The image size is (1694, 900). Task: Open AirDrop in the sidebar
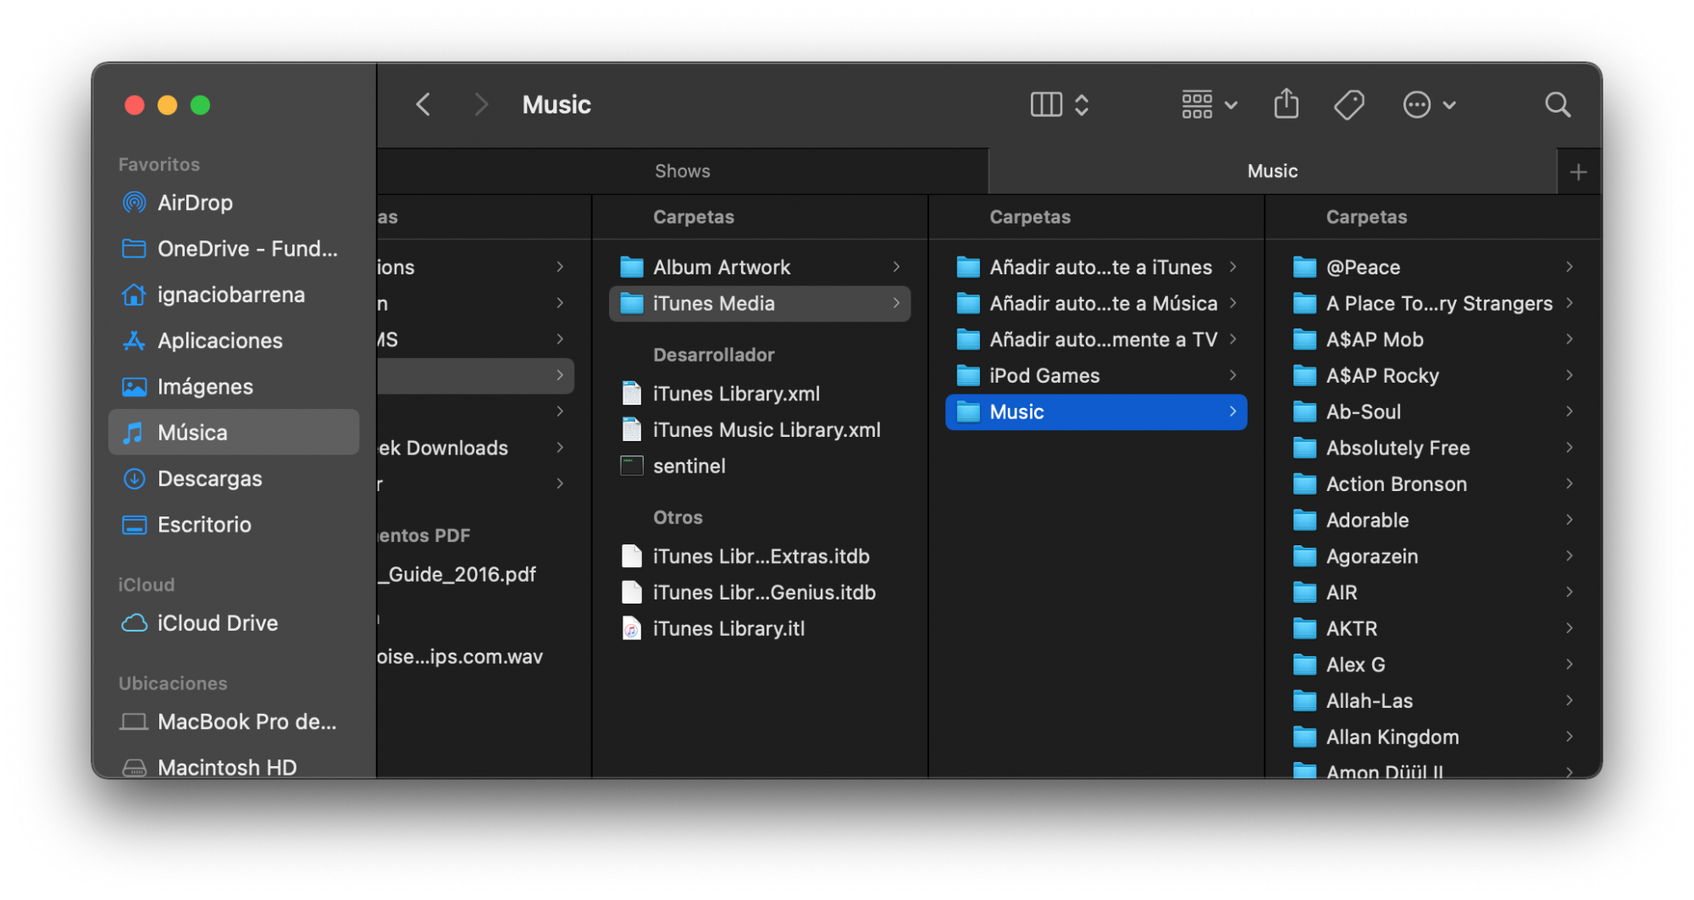[x=195, y=203]
